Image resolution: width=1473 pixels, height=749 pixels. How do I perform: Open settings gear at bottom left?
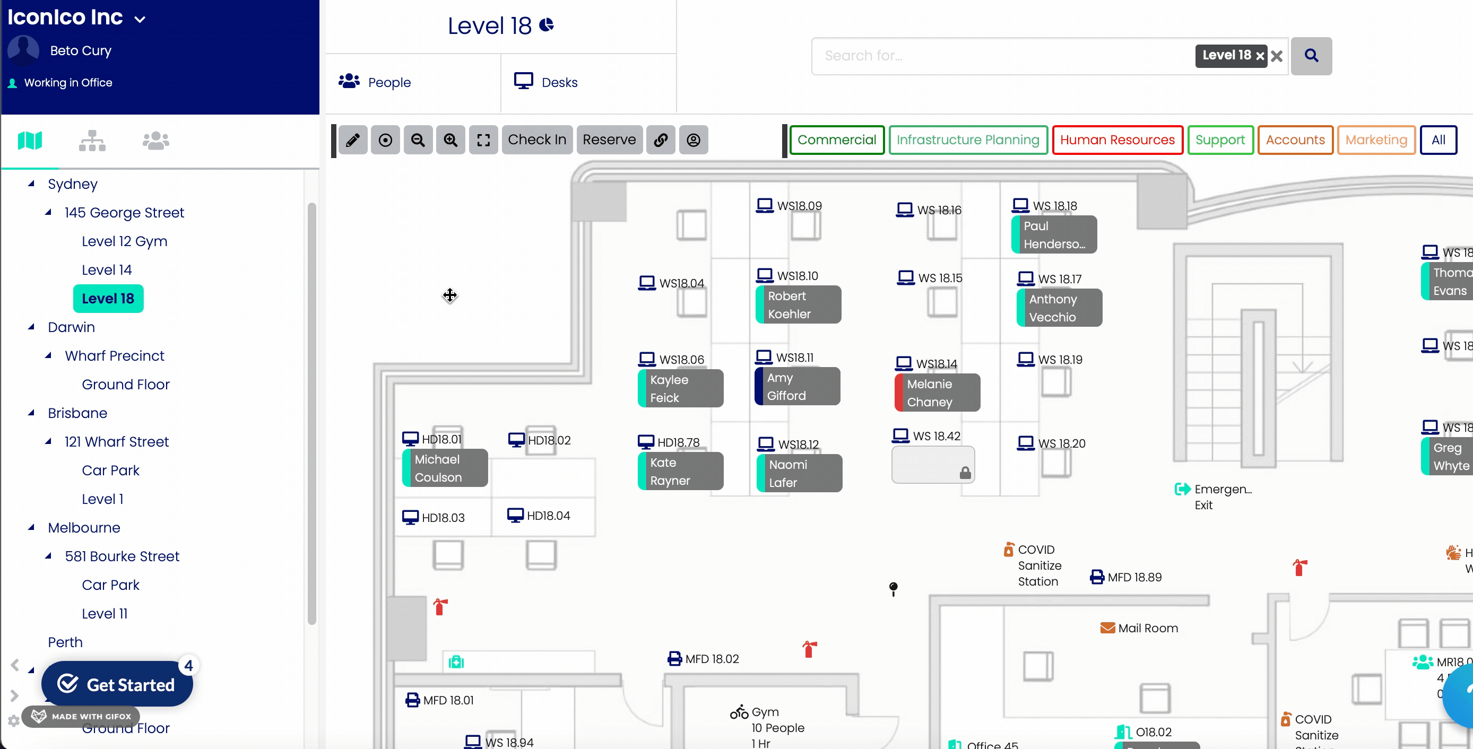coord(14,720)
